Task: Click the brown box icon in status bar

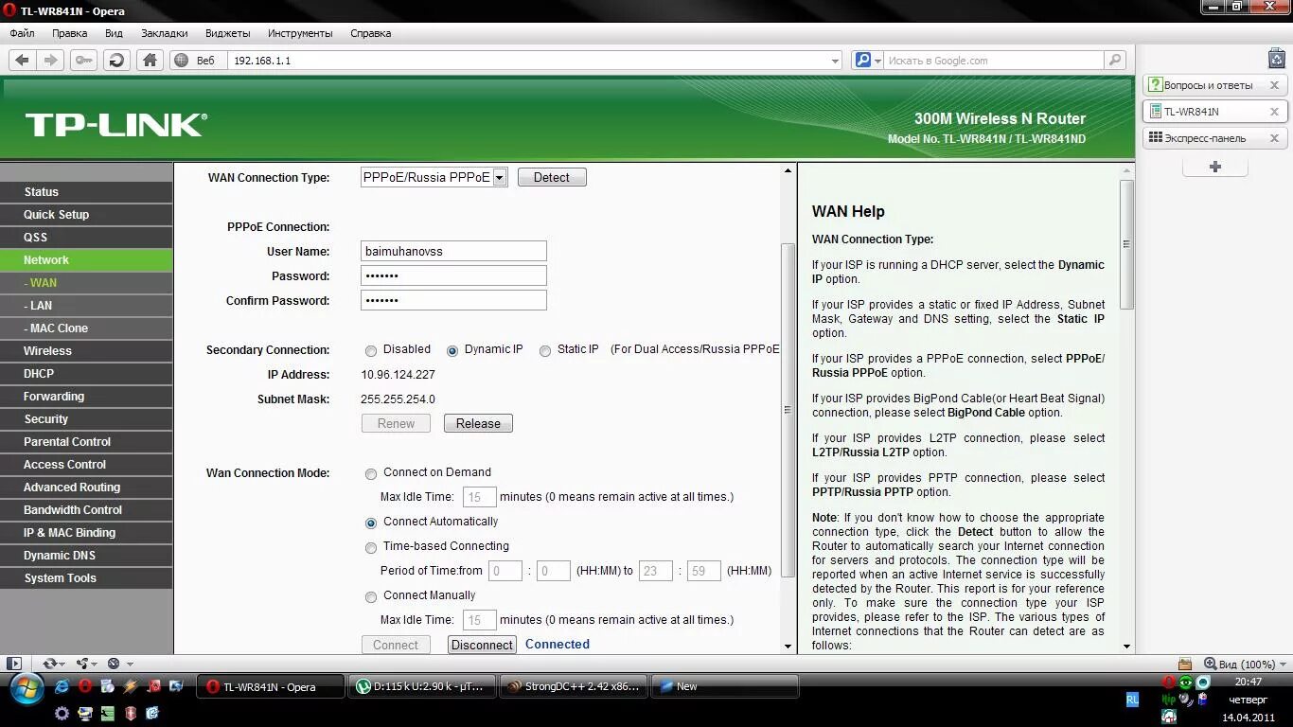Action: pos(1185,664)
